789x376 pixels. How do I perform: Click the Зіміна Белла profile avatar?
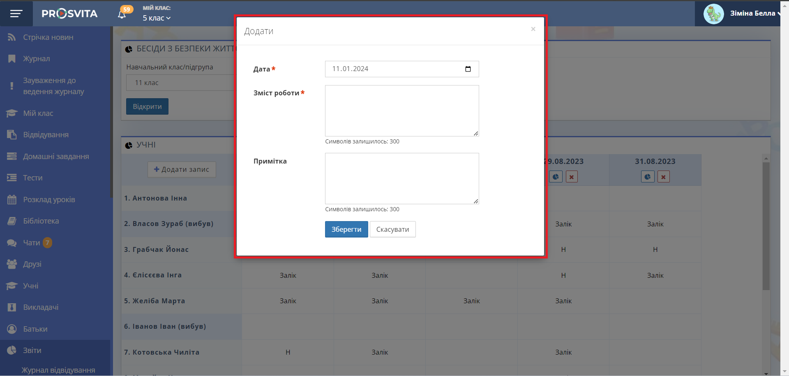(713, 14)
